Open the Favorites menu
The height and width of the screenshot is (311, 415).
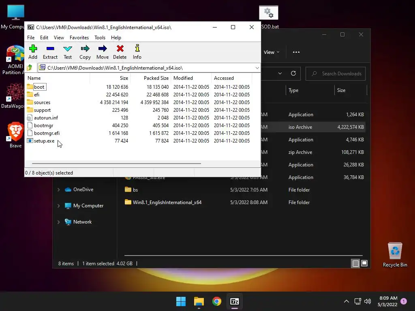[x=79, y=38]
